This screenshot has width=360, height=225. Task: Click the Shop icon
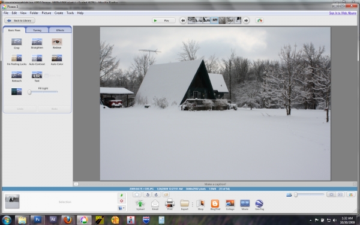pyautogui.click(x=200, y=203)
